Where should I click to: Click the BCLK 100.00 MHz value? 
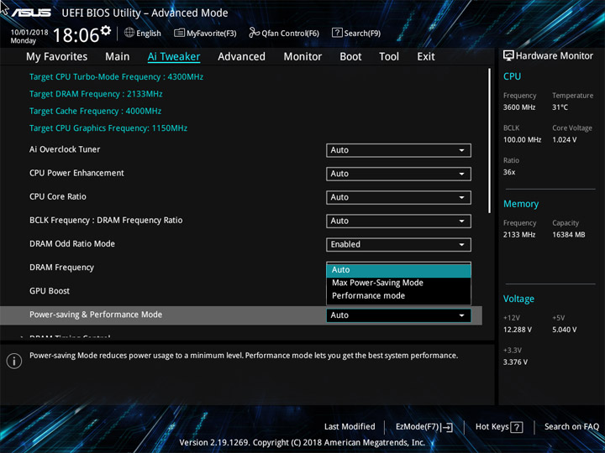[x=522, y=139]
